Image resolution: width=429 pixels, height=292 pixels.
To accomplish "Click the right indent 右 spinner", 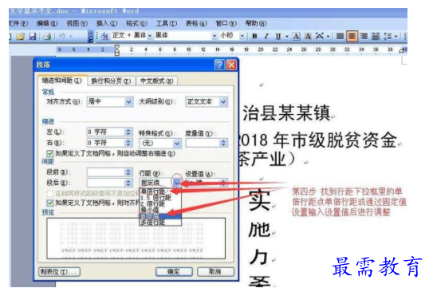I will click(x=128, y=143).
